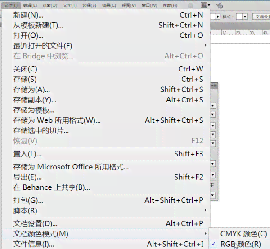Viewport: 270px width, 249px height.
Task: Close the open 文件(F) menu
Action: pyautogui.click(x=11, y=5)
